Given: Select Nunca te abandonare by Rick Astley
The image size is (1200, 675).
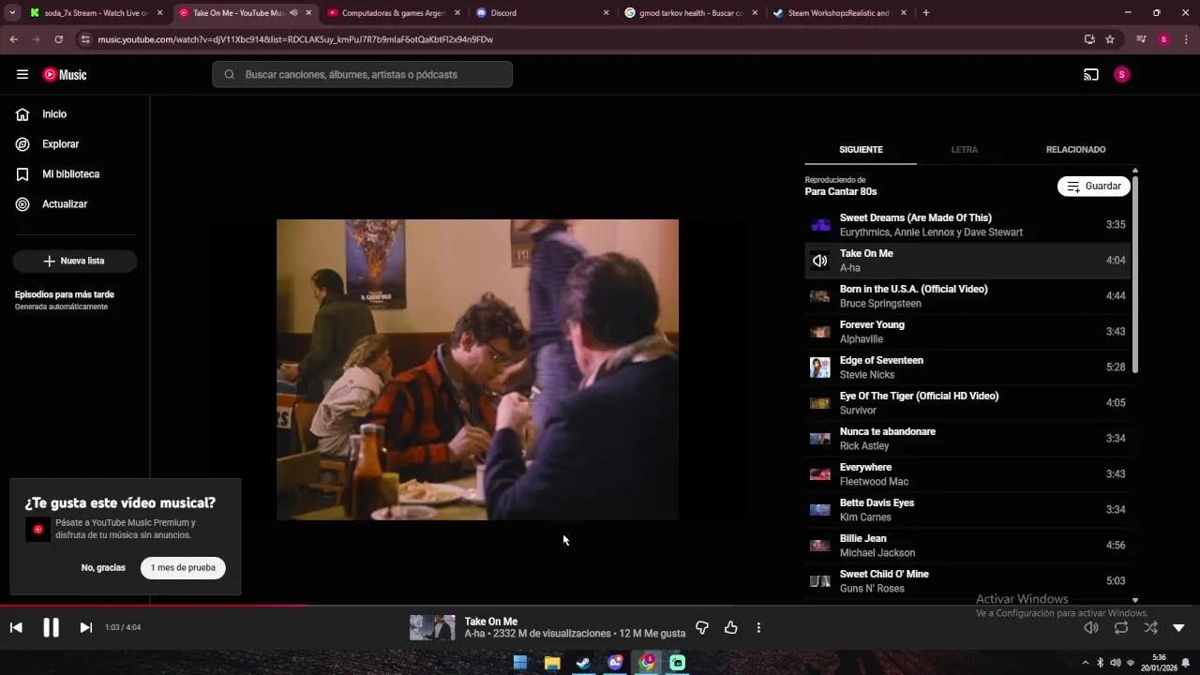Looking at the screenshot, I should click(967, 439).
